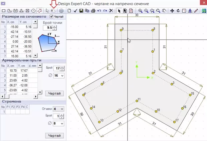Click the zoom in magnifier icon
Image resolution: width=207 pixels, height=141 pixels.
[141, 11]
